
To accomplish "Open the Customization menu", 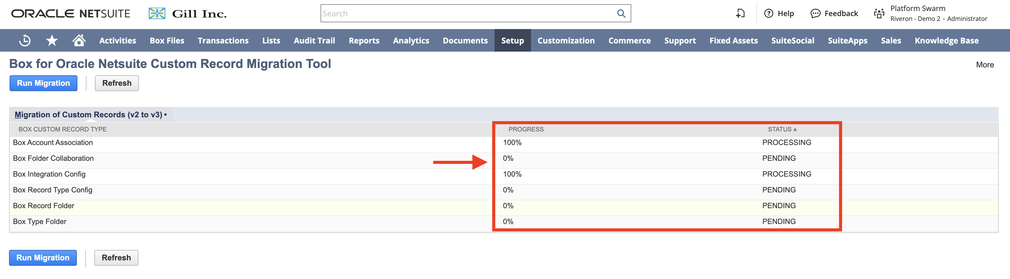I will point(566,40).
